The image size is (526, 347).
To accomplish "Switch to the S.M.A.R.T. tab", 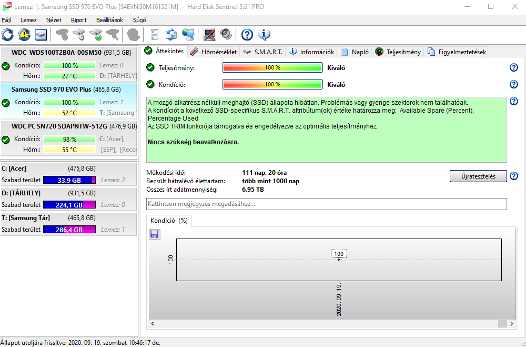I will tap(263, 52).
